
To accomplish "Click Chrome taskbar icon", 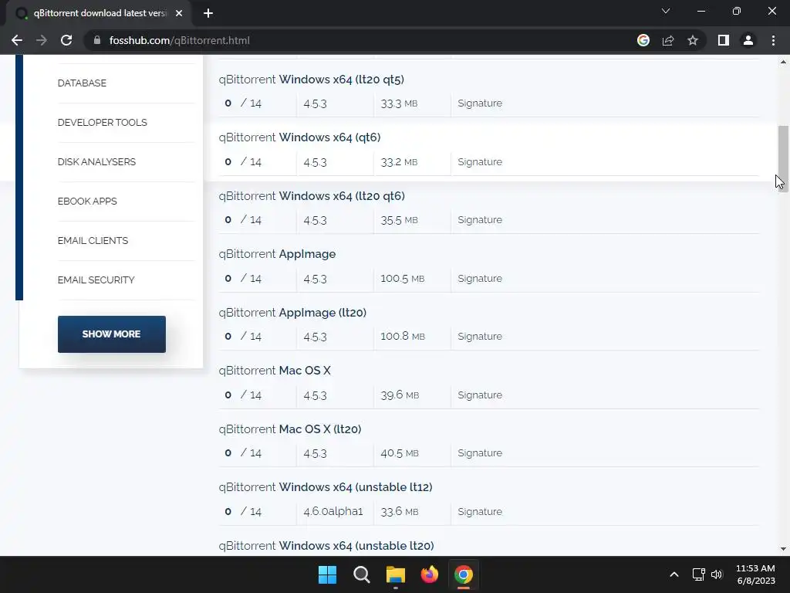I will pyautogui.click(x=464, y=574).
